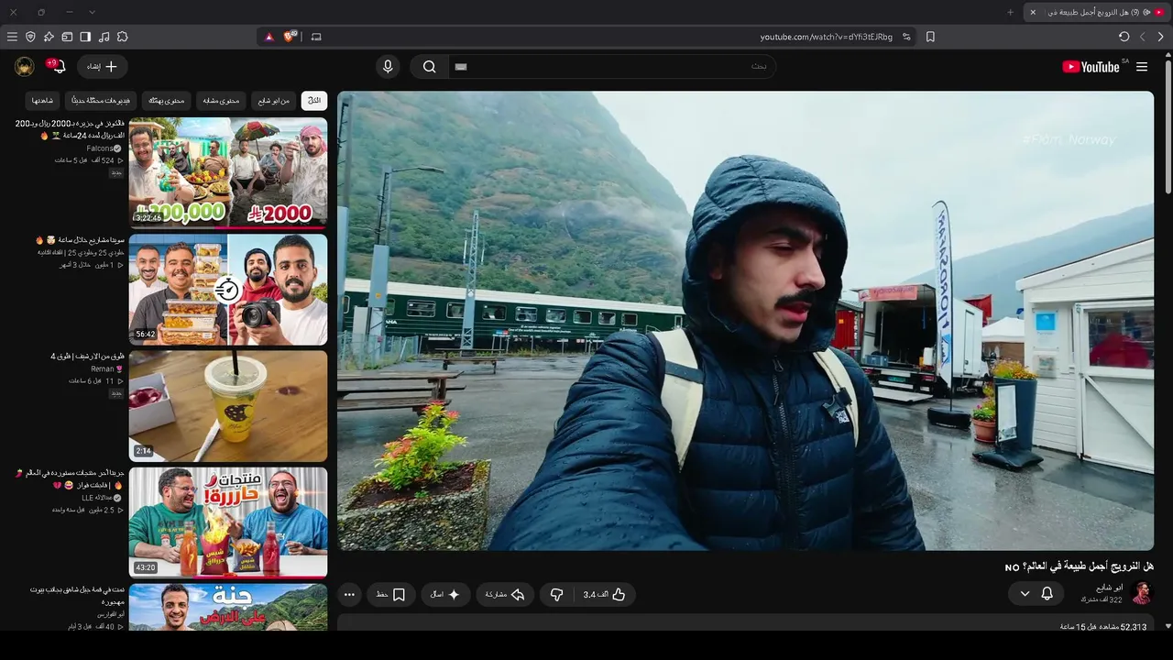This screenshot has width=1173, height=660.
Task: Click the اسأل ask button
Action: [446, 595]
